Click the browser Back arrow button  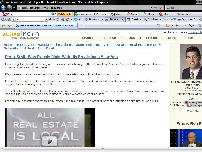3,8
